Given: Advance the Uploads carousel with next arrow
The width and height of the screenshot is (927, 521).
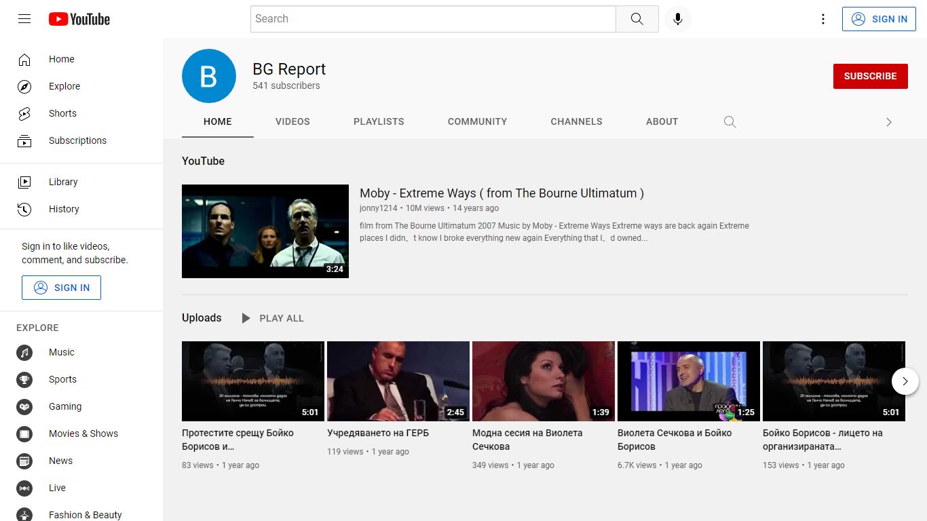Looking at the screenshot, I should [905, 381].
